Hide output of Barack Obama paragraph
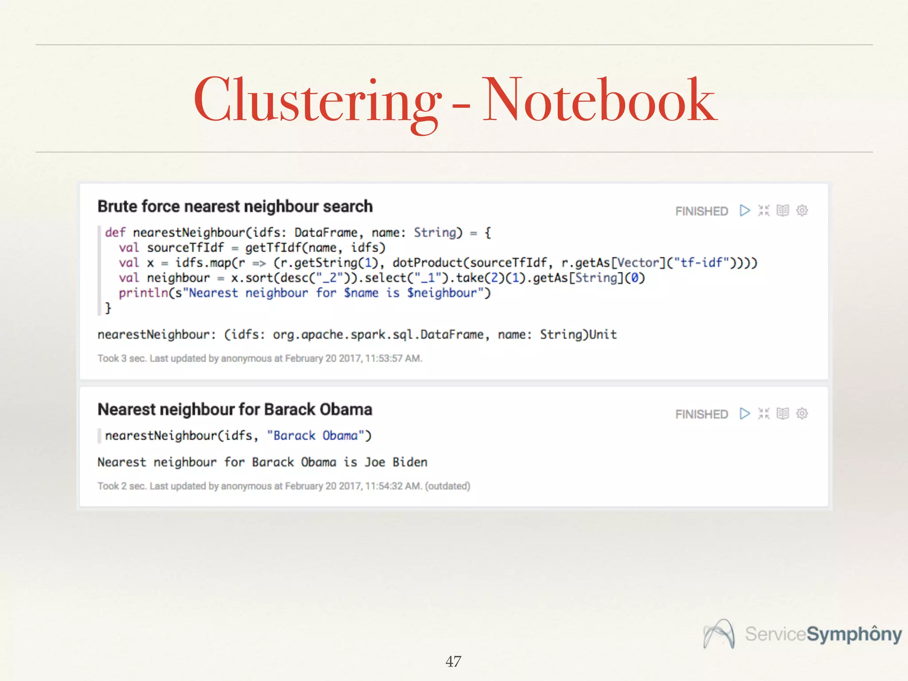Image resolution: width=908 pixels, height=681 pixels. 783,414
